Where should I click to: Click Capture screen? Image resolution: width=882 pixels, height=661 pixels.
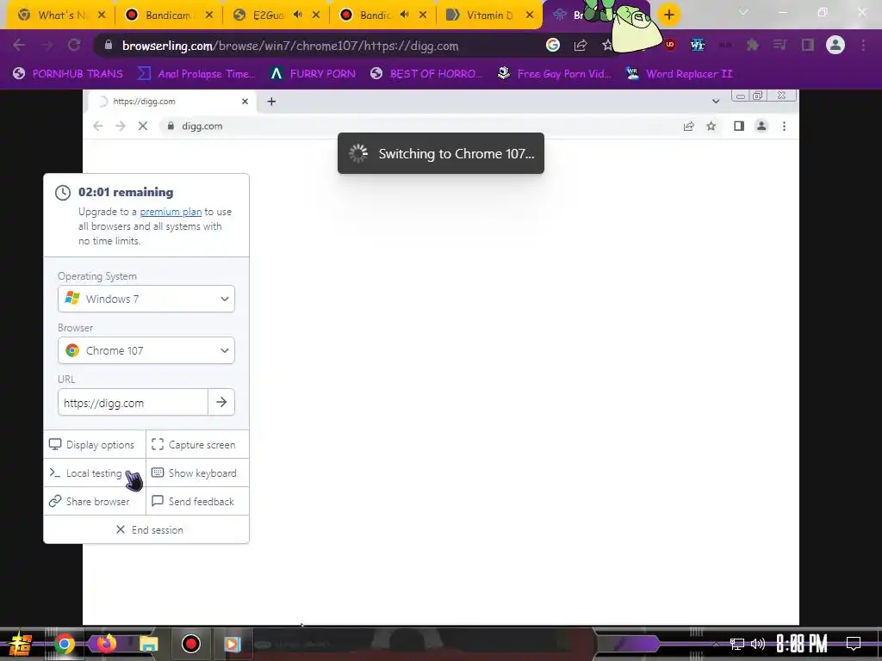click(x=197, y=445)
